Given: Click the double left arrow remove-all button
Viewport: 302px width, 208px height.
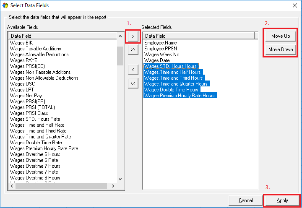Looking at the screenshot, I should (133, 83).
